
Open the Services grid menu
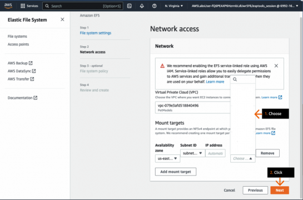29,6
